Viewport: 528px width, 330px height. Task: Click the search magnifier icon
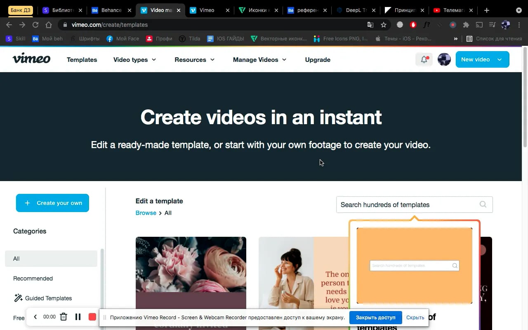(x=483, y=204)
